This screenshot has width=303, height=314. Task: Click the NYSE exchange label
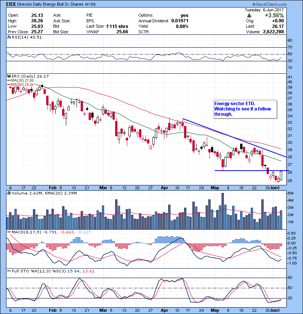[91, 4]
